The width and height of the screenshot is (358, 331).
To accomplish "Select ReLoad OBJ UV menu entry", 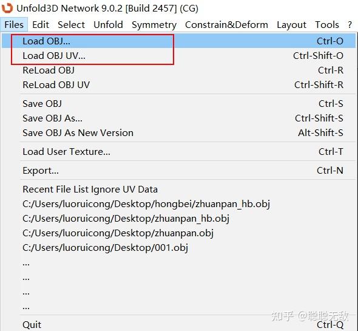I will [x=178, y=85].
